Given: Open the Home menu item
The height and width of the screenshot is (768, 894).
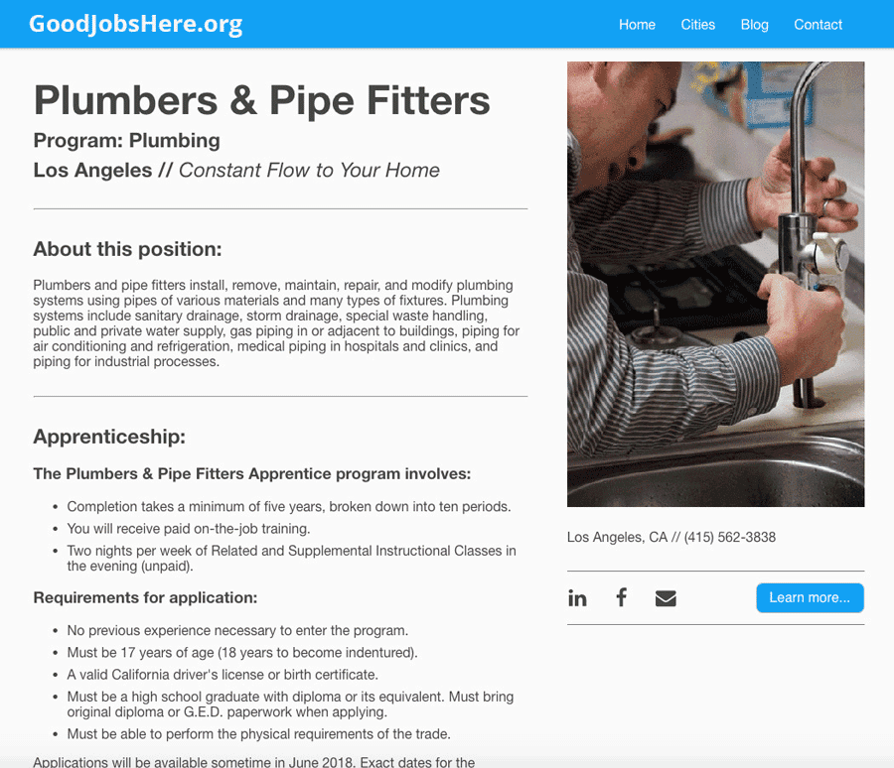Looking at the screenshot, I should pos(637,25).
